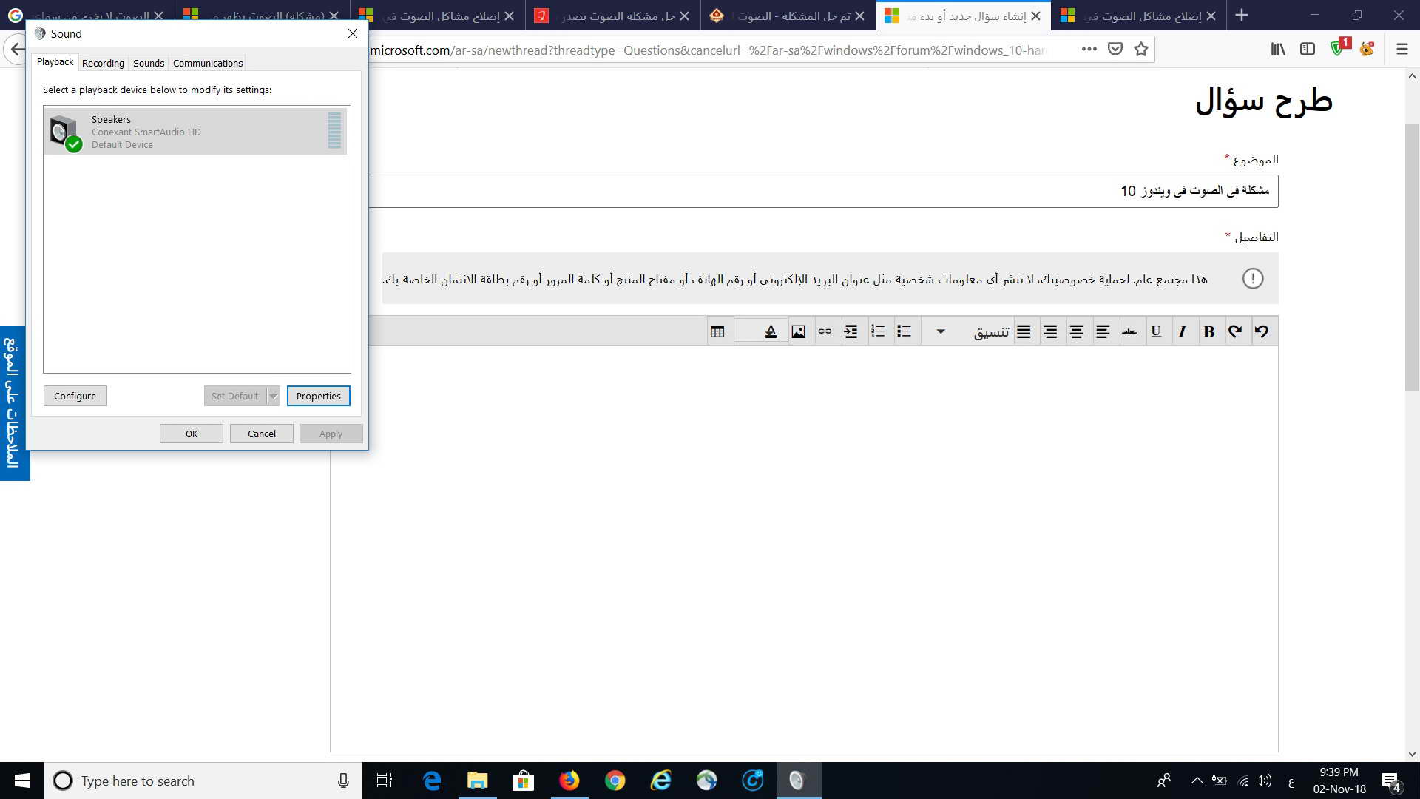The image size is (1420, 799).
Task: Click the Insert Image icon
Action: 798,331
